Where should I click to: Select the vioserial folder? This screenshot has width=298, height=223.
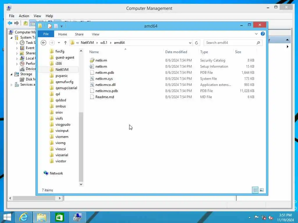(x=62, y=155)
